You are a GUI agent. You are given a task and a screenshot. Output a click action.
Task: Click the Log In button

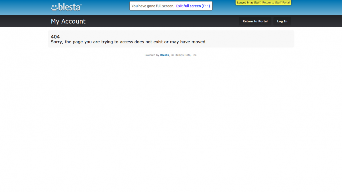(x=282, y=21)
